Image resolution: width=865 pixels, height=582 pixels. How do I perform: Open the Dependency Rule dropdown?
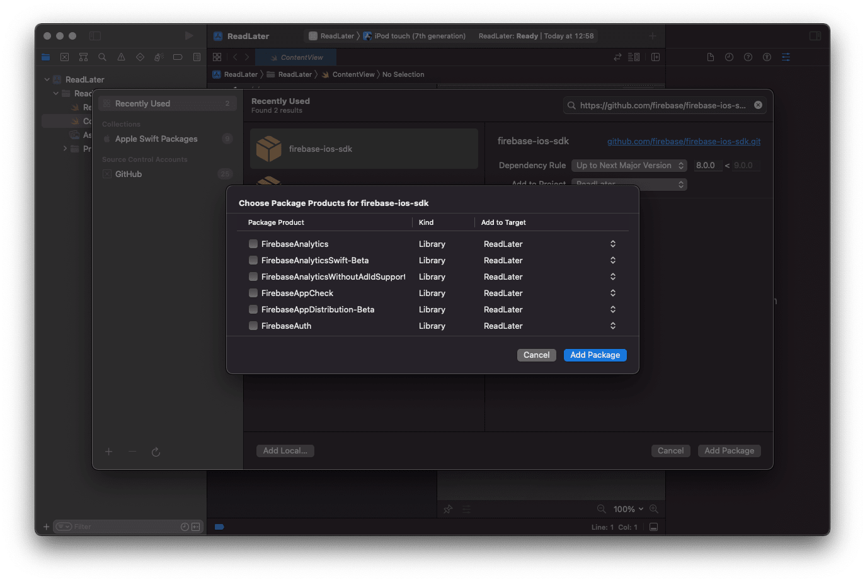[629, 166]
